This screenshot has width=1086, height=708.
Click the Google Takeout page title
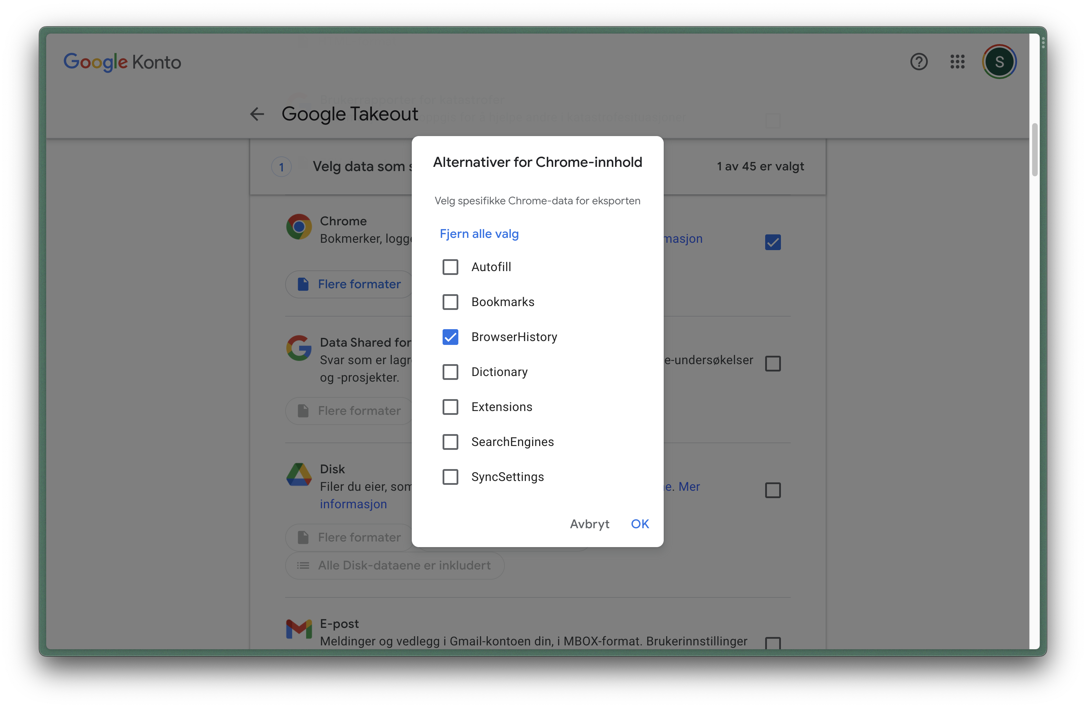(x=350, y=114)
